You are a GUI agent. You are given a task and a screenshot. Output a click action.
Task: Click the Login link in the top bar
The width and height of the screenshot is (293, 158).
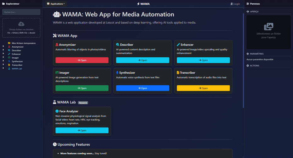(235, 4)
